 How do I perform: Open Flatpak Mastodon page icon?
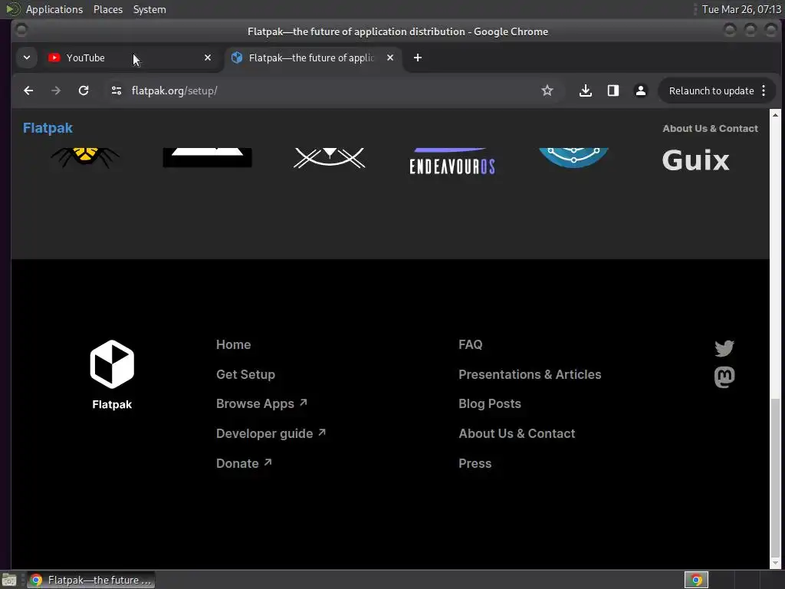tap(724, 377)
